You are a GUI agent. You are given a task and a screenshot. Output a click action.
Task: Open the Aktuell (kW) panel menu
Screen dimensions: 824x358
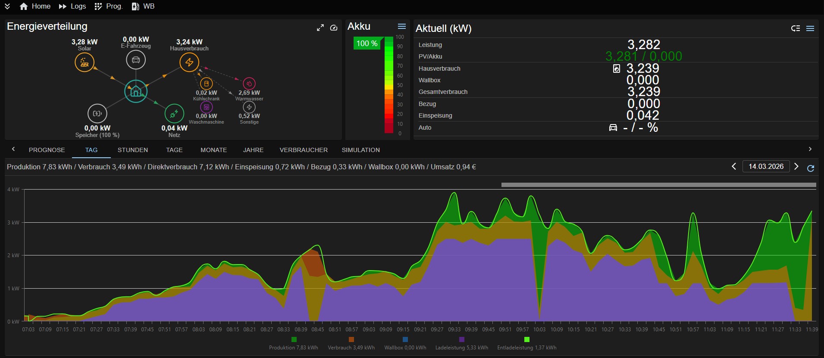pyautogui.click(x=810, y=28)
